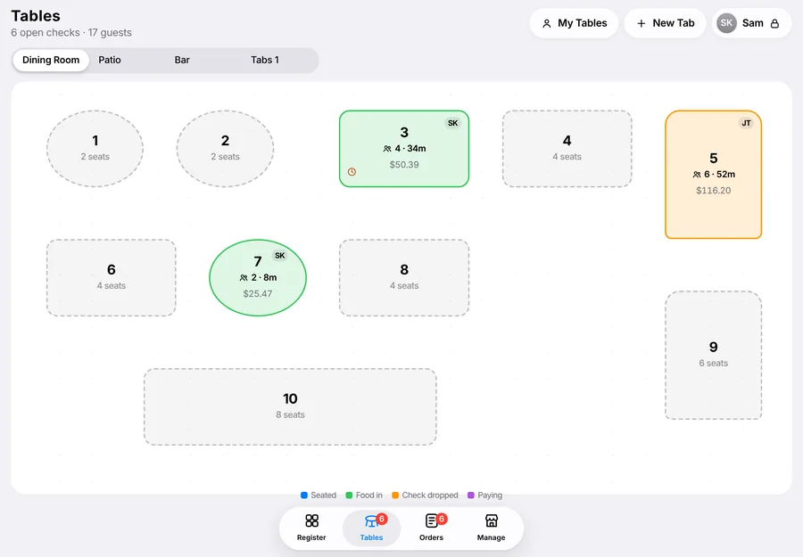This screenshot has width=803, height=557.
Task: Click the guests icon on table 3
Action: [x=387, y=149]
